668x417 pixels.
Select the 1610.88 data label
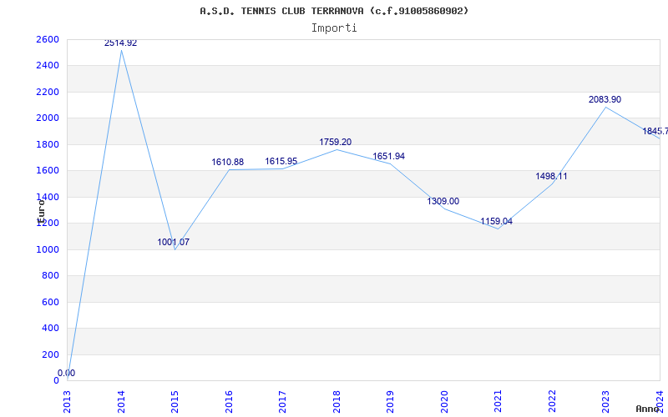pos(227,162)
